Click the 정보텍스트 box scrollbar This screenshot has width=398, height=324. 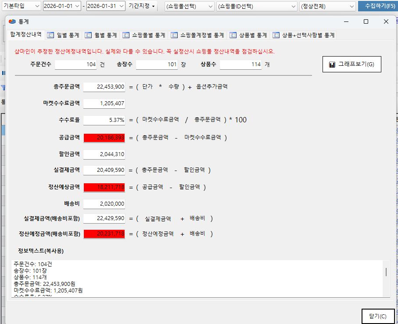386,272
